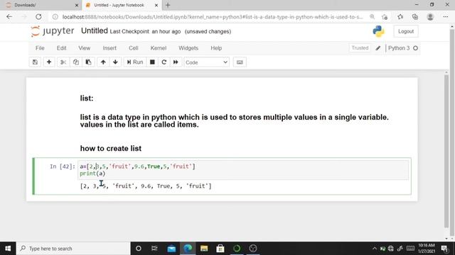
Task: Click the address bar URL
Action: coord(213,17)
